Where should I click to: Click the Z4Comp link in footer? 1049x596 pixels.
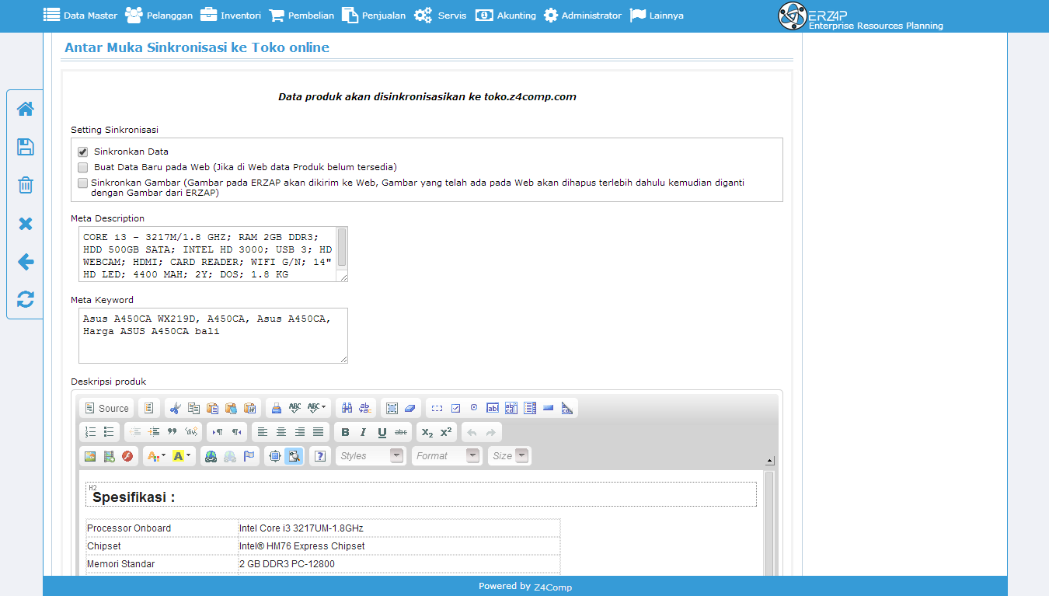pos(552,587)
